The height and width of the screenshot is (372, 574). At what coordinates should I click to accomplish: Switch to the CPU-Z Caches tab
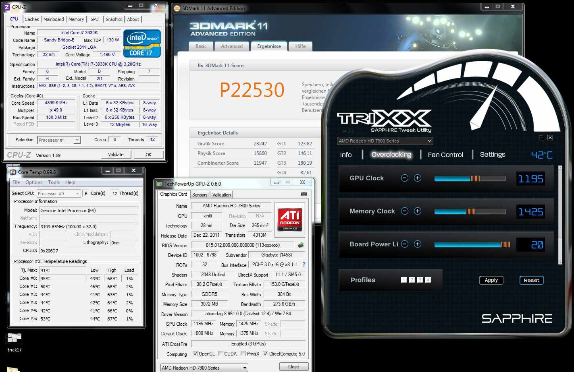tap(32, 19)
